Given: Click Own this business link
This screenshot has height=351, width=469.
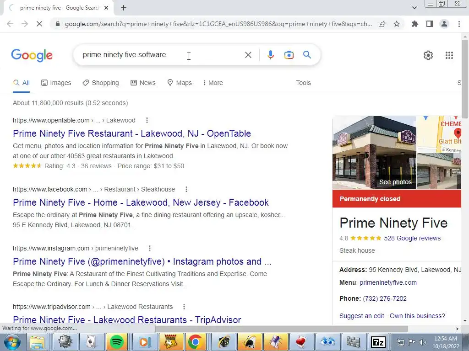Looking at the screenshot, I should tap(417, 316).
